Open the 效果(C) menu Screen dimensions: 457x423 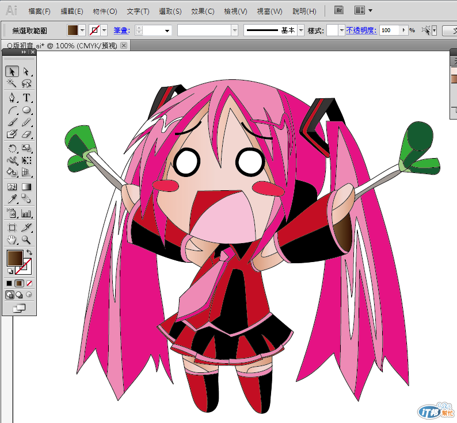click(203, 11)
